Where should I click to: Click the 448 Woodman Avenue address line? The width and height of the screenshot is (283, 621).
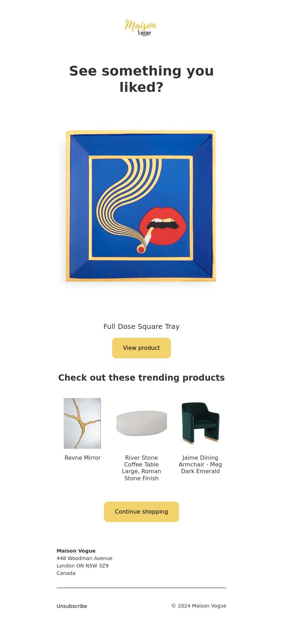point(85,558)
